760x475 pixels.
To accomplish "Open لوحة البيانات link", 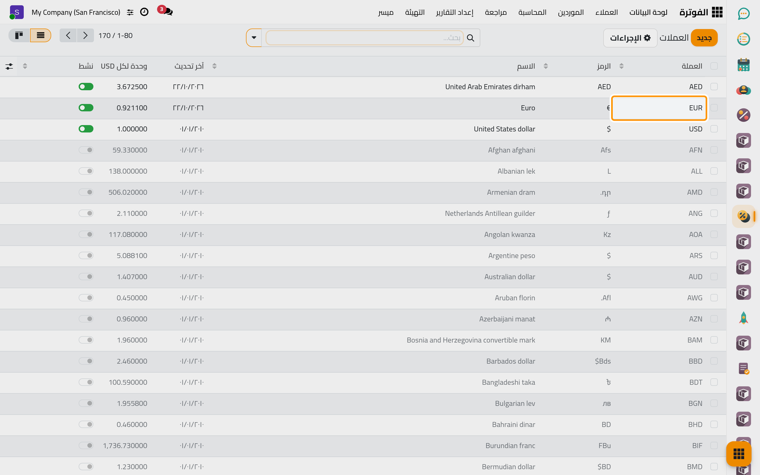I will click(648, 12).
